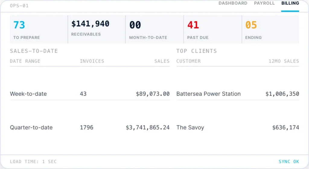Screen dimensions: 309x169
Task: Open the 41 Past Due card
Action: [213, 29]
